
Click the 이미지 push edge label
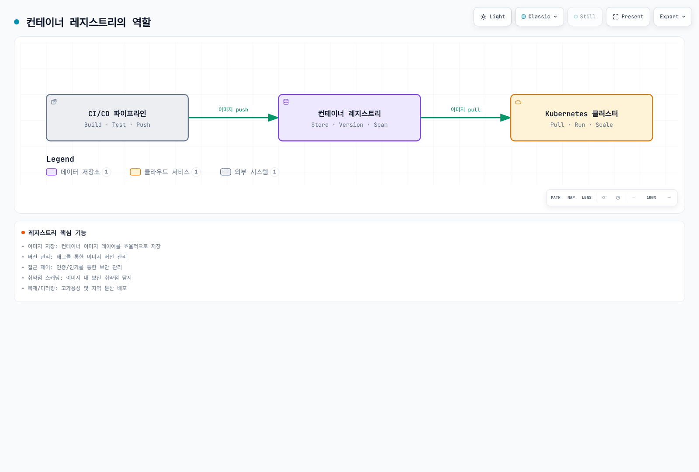coord(233,110)
